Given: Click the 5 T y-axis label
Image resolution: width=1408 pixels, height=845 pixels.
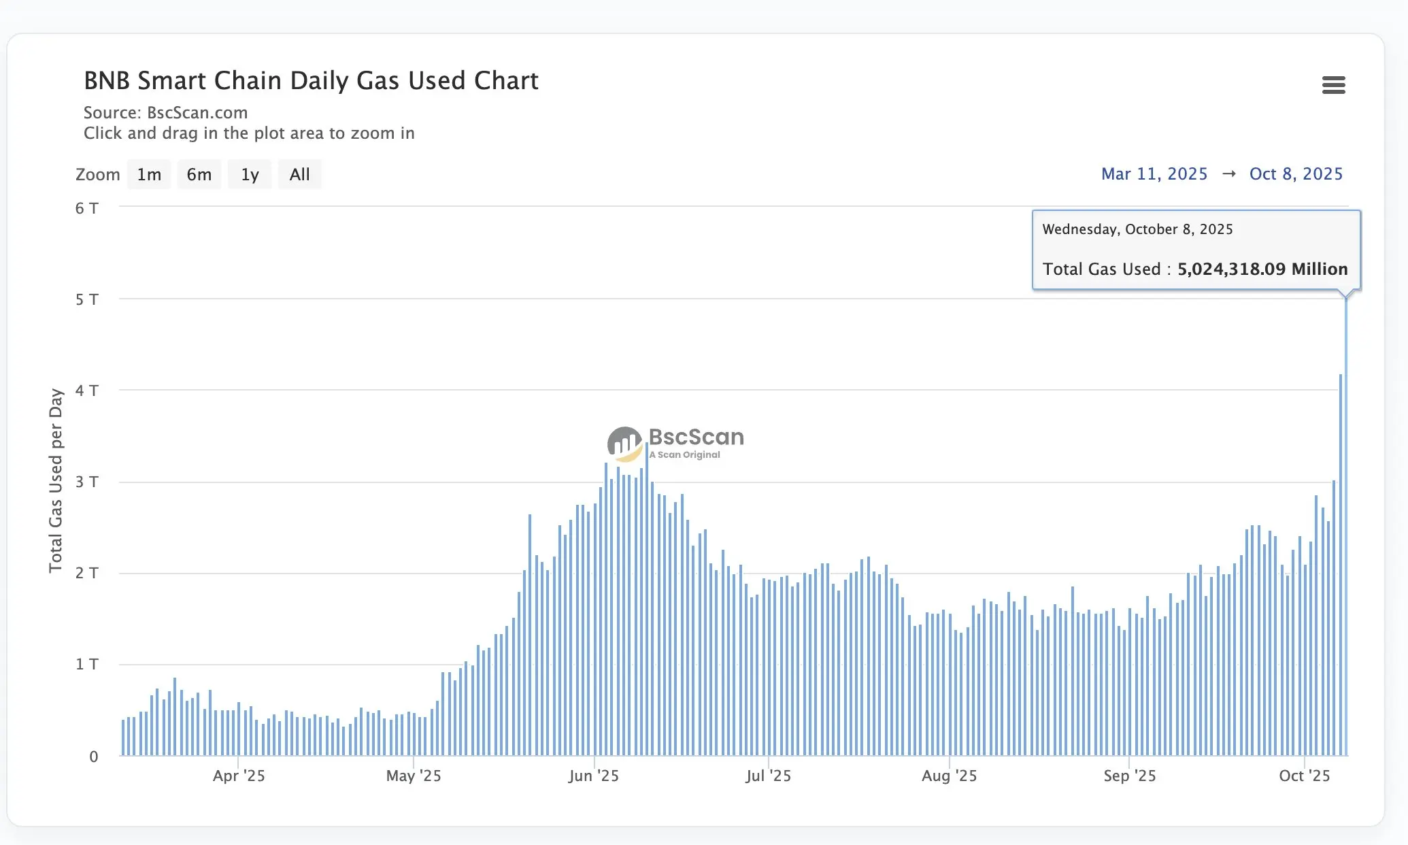Looking at the screenshot, I should 87,300.
